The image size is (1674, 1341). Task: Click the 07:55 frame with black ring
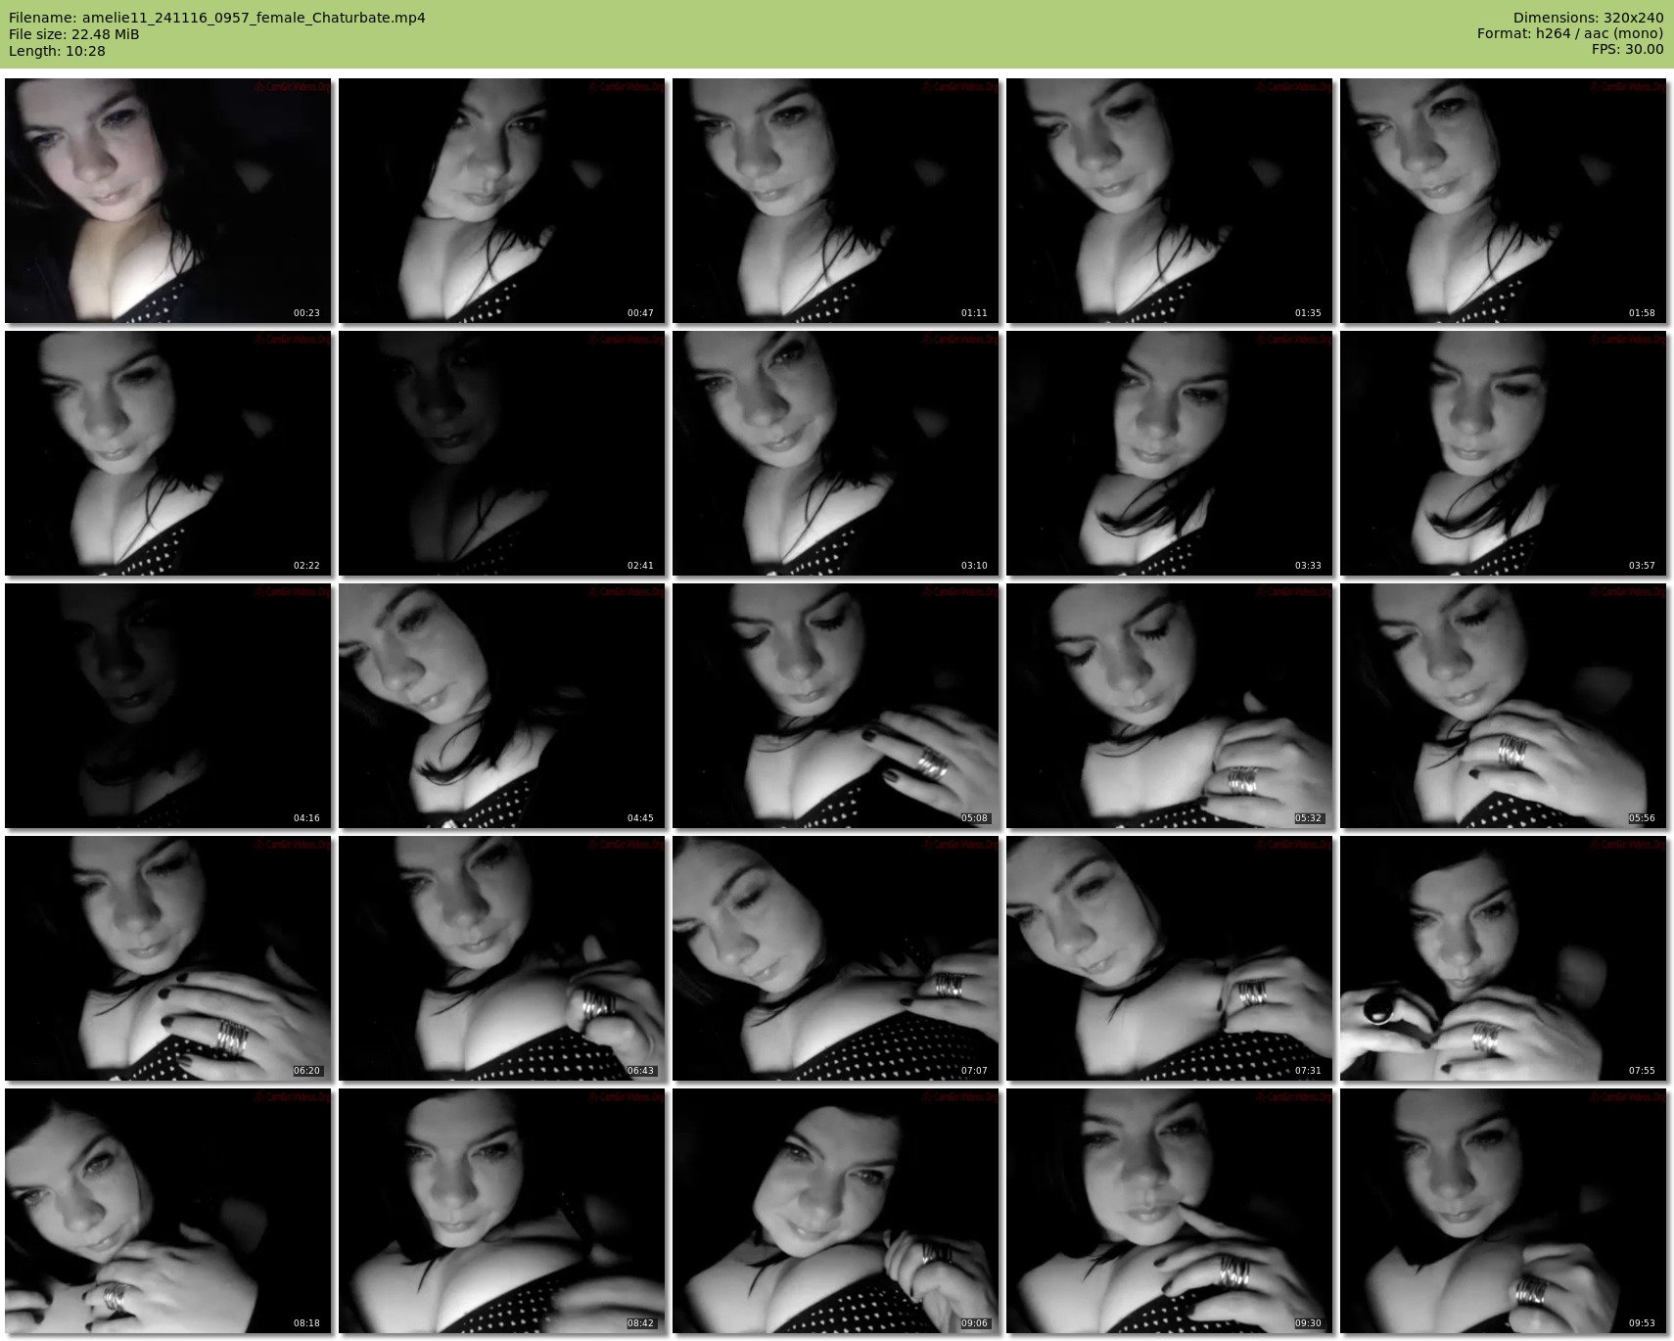click(x=1503, y=958)
